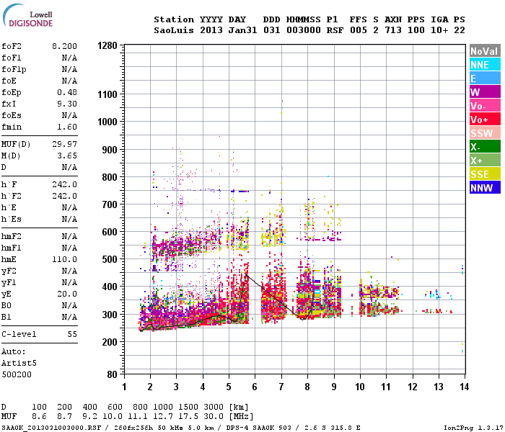Click the 1280 label on height axis
This screenshot has width=505, height=432.
pyautogui.click(x=107, y=45)
